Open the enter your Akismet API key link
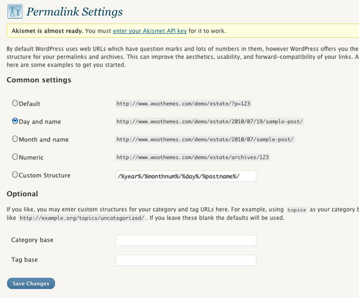Viewport: 359px width, 298px height. (x=150, y=31)
